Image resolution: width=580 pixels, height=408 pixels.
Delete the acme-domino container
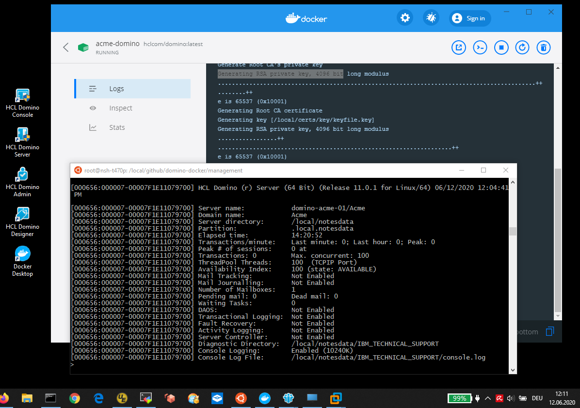(x=544, y=47)
